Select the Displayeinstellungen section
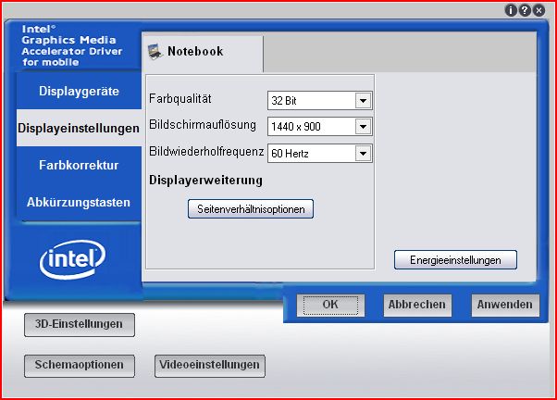 click(x=79, y=128)
